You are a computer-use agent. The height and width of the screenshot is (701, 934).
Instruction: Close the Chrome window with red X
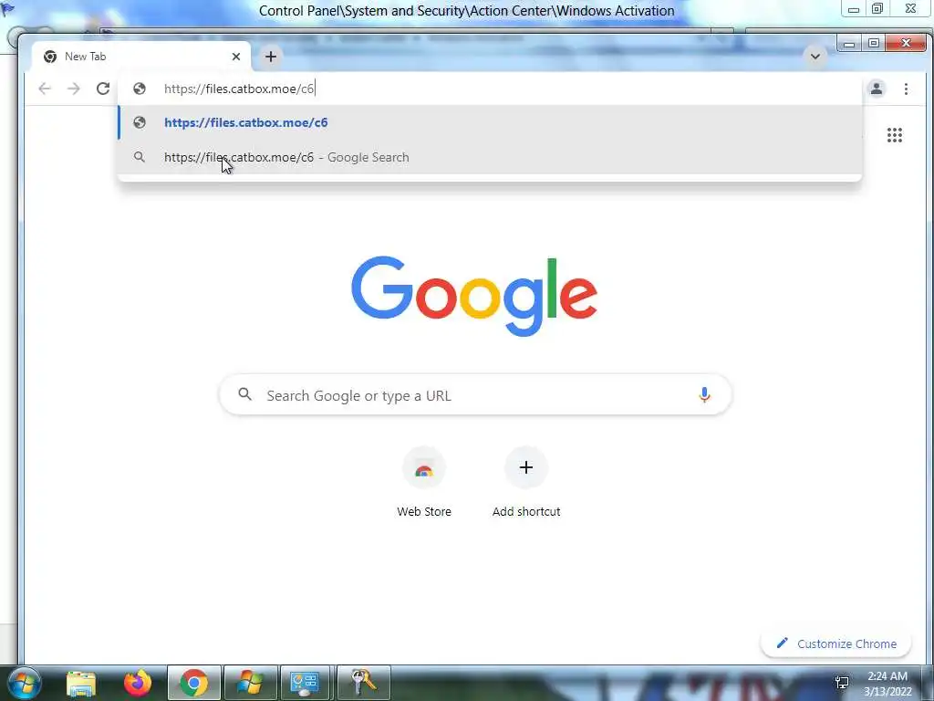point(906,43)
